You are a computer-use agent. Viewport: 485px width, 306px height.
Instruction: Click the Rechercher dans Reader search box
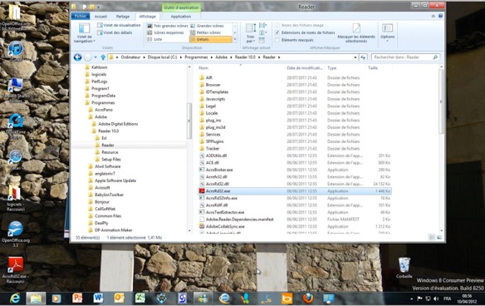[405, 57]
